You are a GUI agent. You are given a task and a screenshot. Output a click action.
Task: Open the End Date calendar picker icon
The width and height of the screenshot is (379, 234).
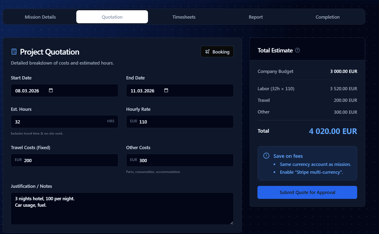click(x=166, y=91)
